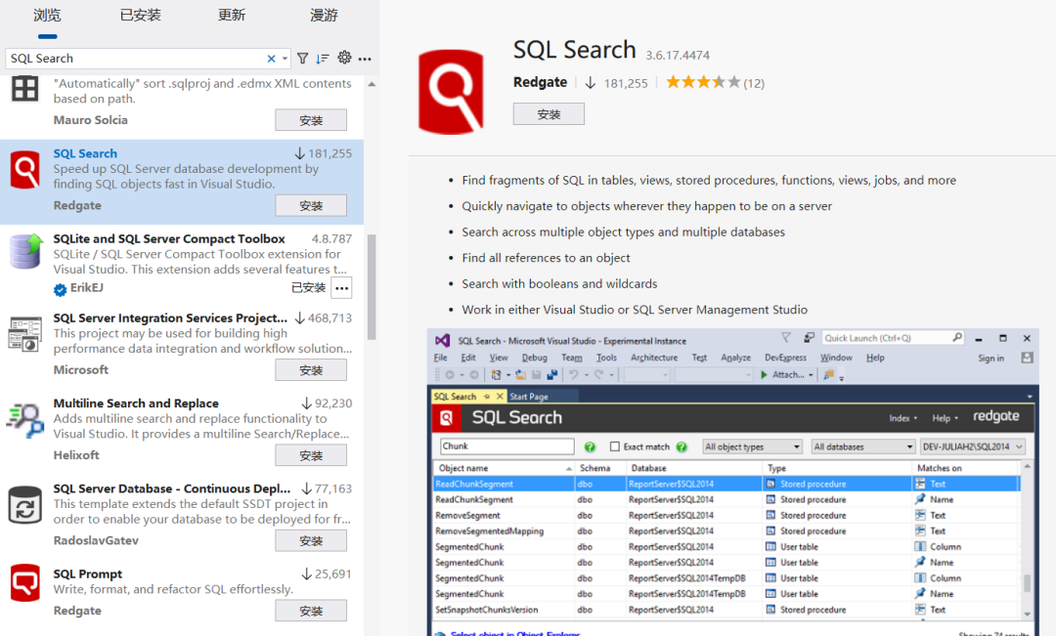Click the Redgate publisher name in details
This screenshot has height=636, width=1056.
(540, 82)
